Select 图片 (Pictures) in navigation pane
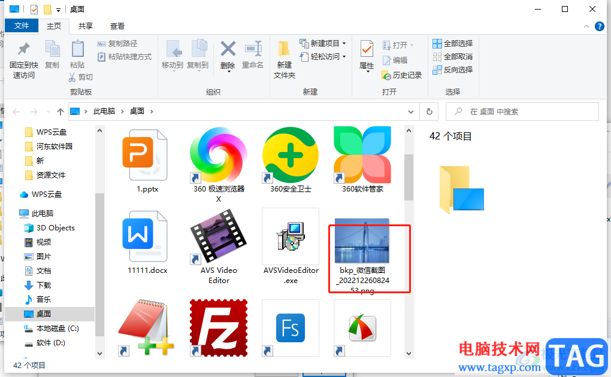Viewport: 611px width, 377px height. point(38,257)
